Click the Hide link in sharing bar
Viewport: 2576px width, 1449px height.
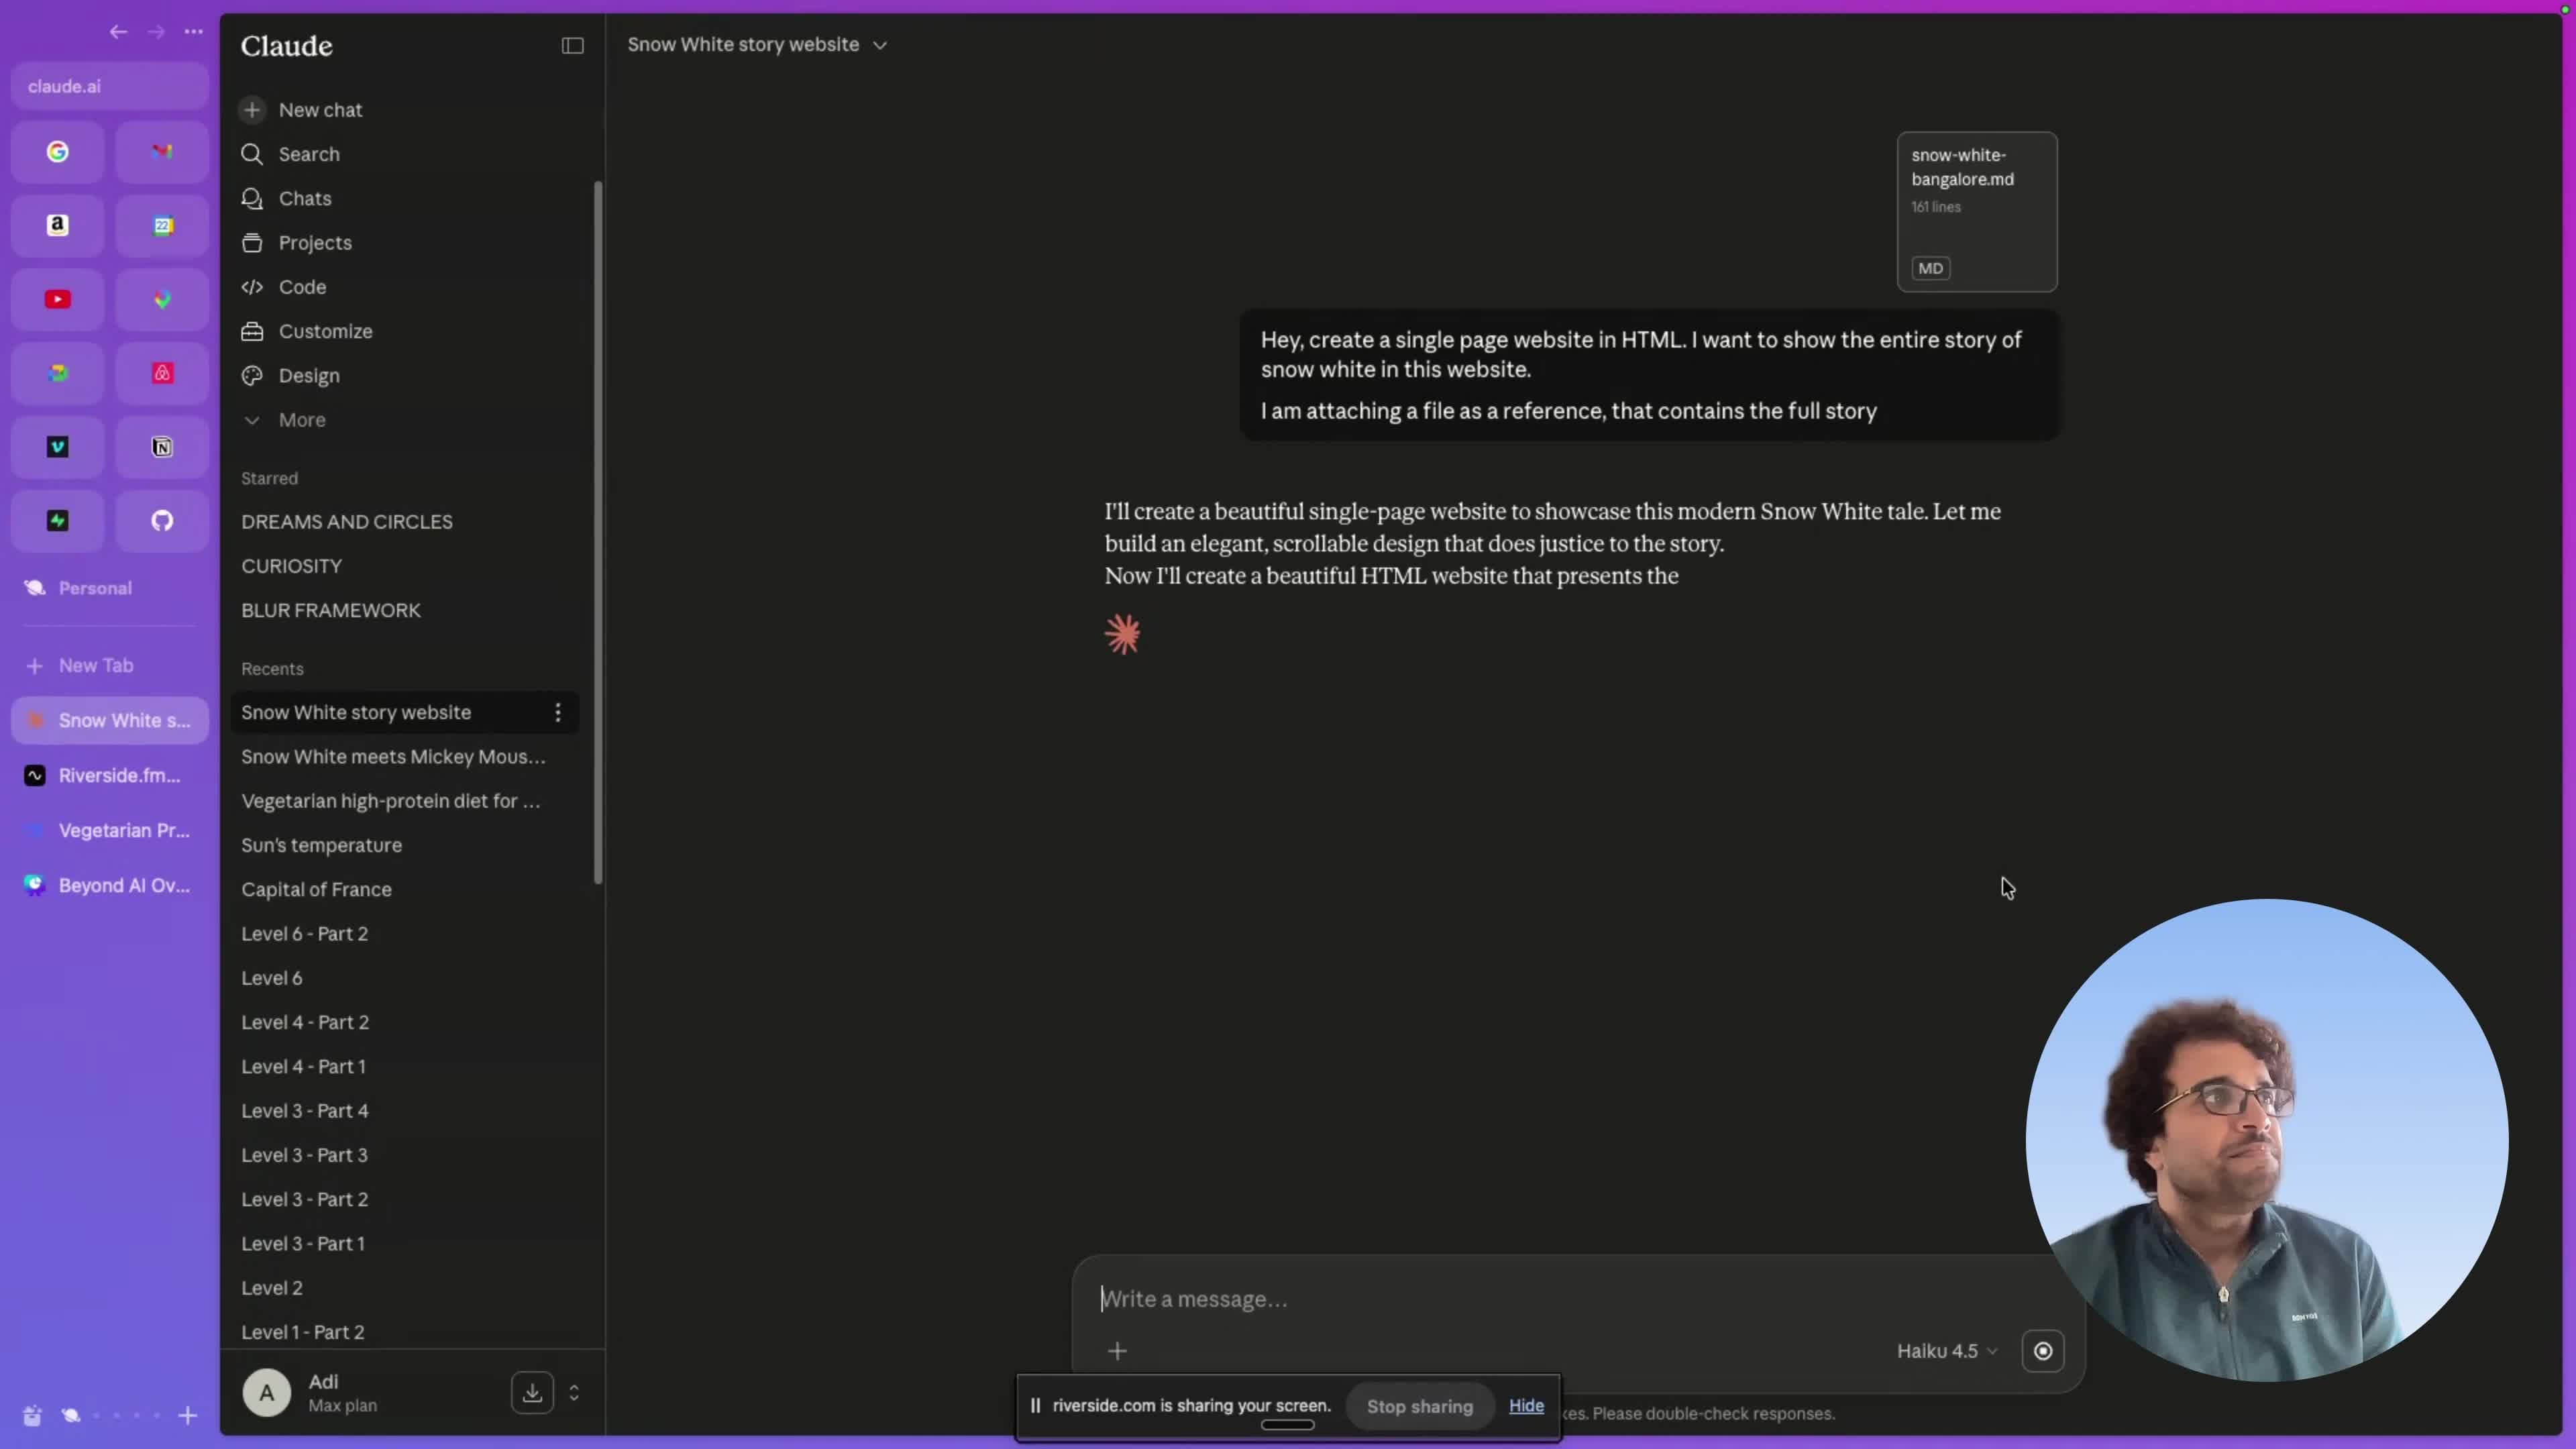1526,1406
